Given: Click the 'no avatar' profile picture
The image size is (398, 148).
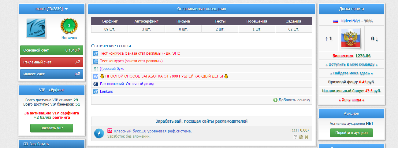Looking at the screenshot, I should tap(36, 28).
